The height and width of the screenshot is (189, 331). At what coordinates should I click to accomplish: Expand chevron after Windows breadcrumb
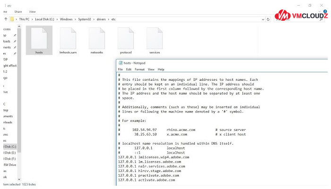point(75,19)
